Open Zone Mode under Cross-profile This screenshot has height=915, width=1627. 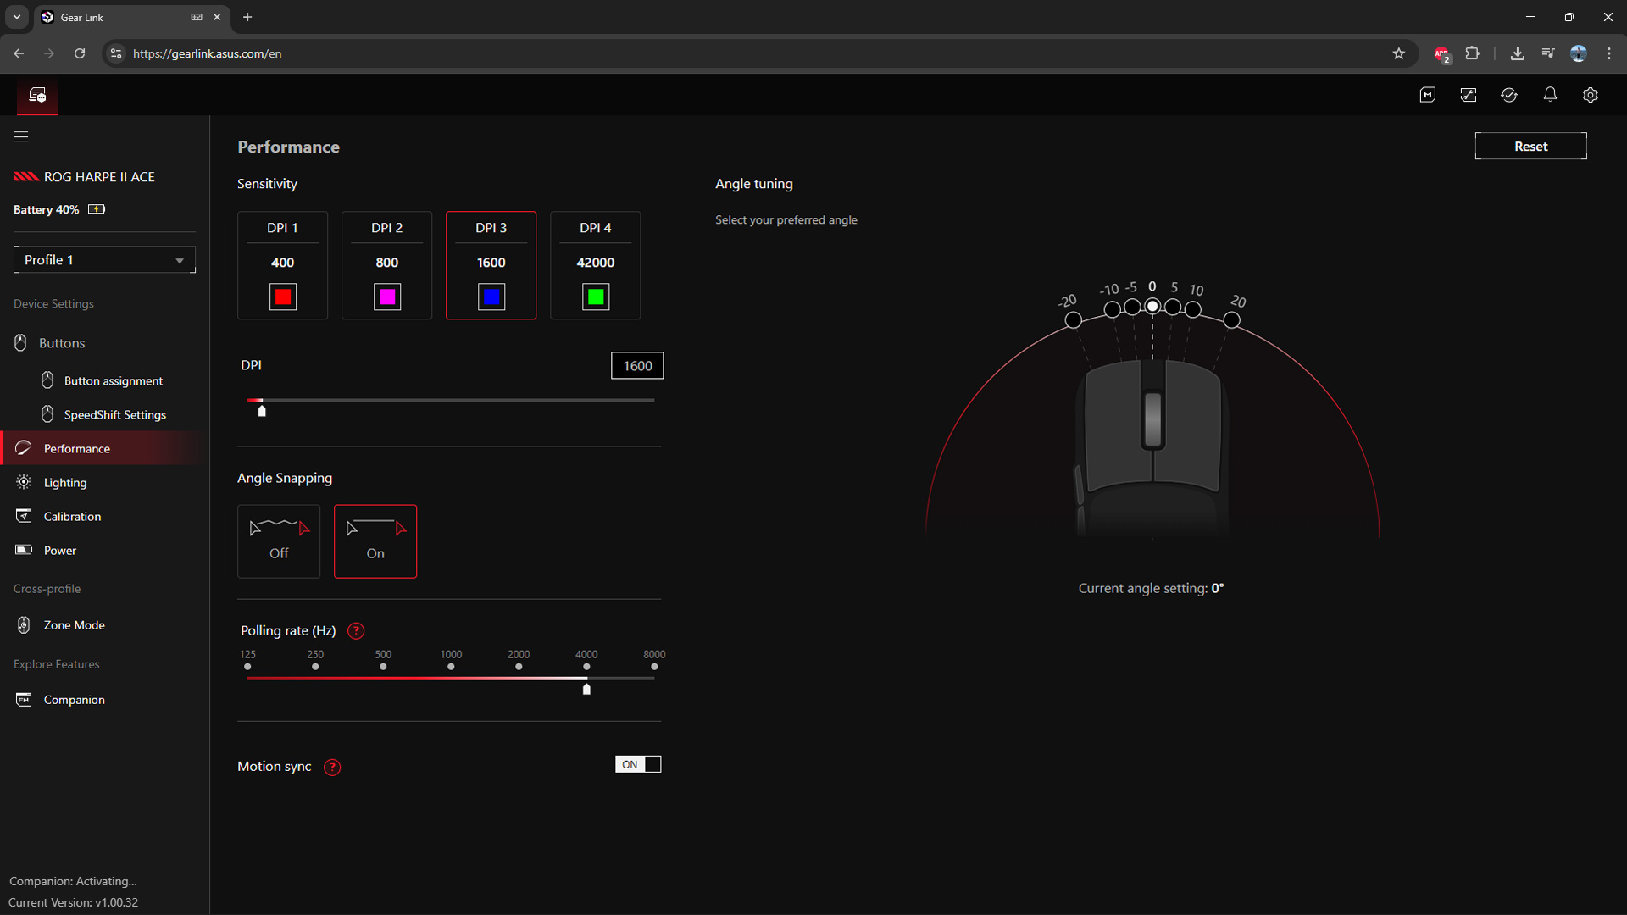pyautogui.click(x=74, y=624)
